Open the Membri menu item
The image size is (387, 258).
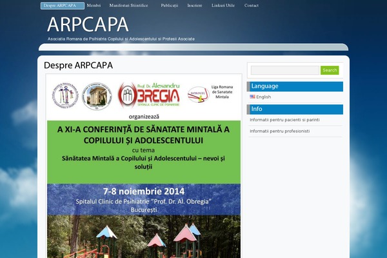94,5
